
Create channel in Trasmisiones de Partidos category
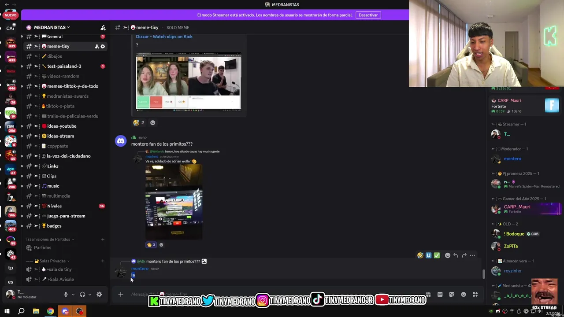pos(103,239)
